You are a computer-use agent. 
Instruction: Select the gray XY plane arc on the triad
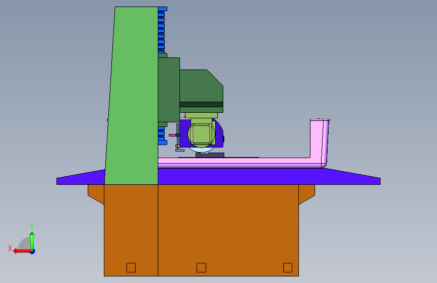[25, 243]
